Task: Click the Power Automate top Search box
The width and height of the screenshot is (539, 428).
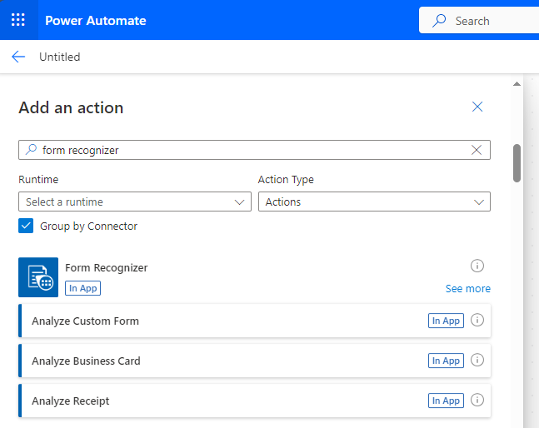Action: 479,21
